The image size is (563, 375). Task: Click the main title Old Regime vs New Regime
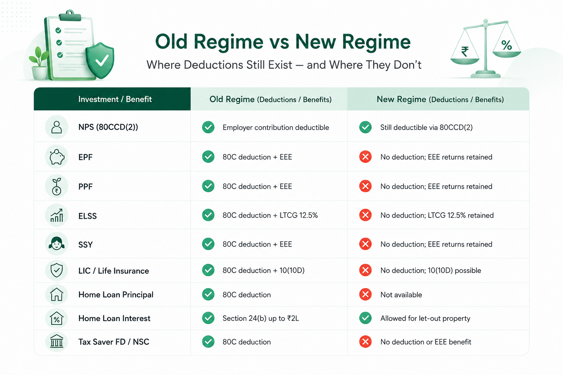(x=283, y=42)
